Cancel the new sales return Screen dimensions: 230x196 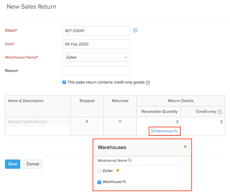coord(33,164)
